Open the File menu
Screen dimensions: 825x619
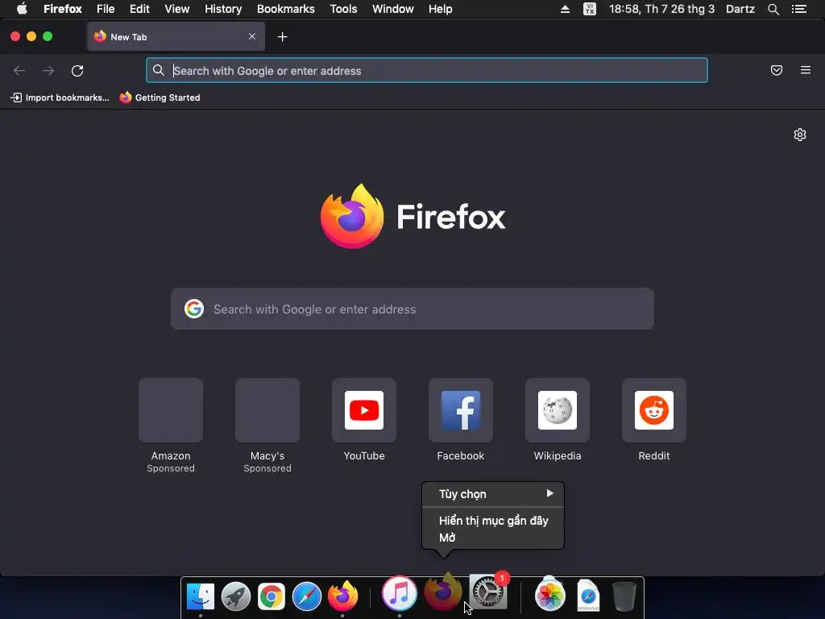pyautogui.click(x=106, y=9)
